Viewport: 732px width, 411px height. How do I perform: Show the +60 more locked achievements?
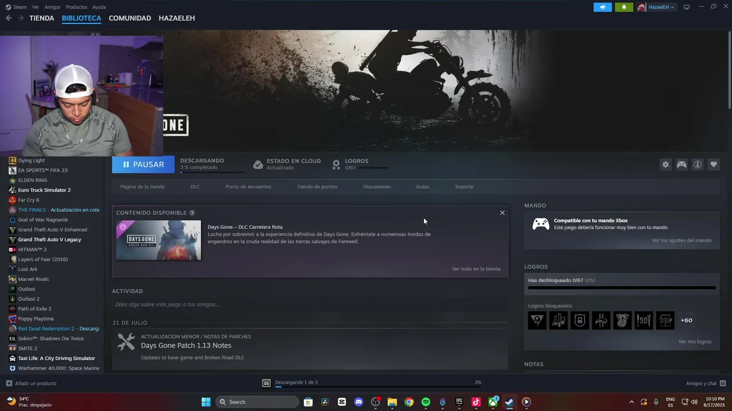pyautogui.click(x=686, y=320)
